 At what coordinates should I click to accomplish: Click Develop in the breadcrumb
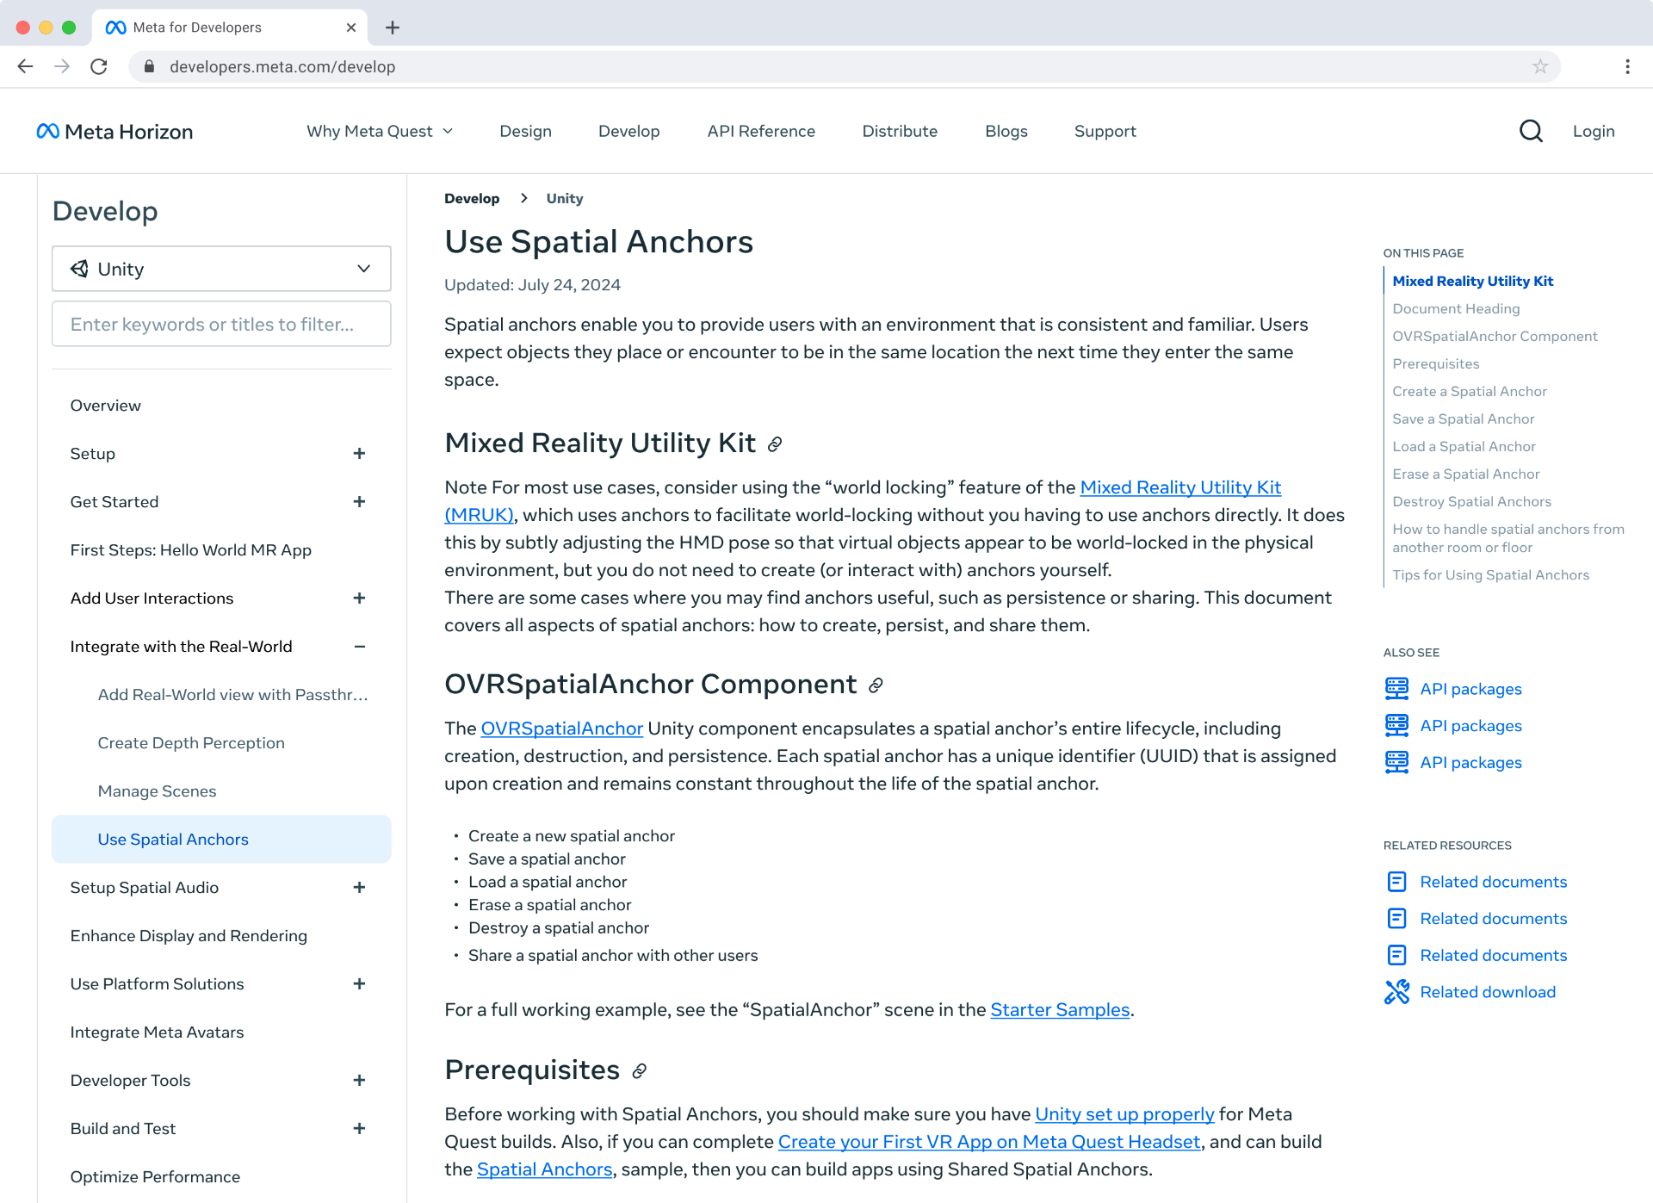pyautogui.click(x=472, y=198)
